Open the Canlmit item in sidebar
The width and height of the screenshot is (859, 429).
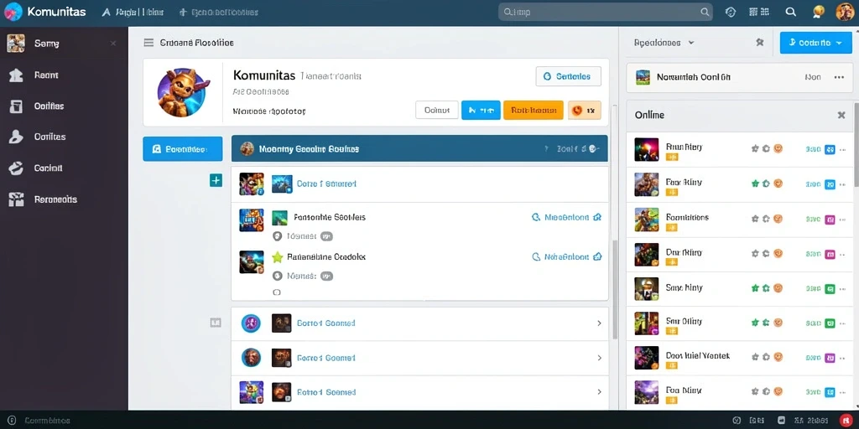point(64,168)
